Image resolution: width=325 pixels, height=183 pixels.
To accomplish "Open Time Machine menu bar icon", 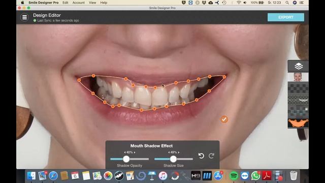I will [x=224, y=3].
